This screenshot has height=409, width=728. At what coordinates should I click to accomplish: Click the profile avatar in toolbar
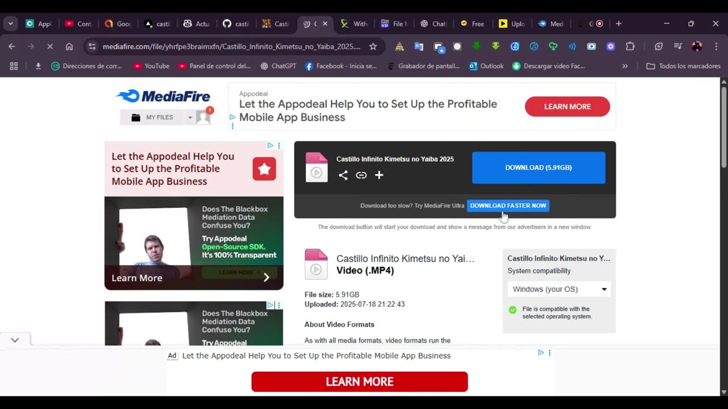point(697,47)
